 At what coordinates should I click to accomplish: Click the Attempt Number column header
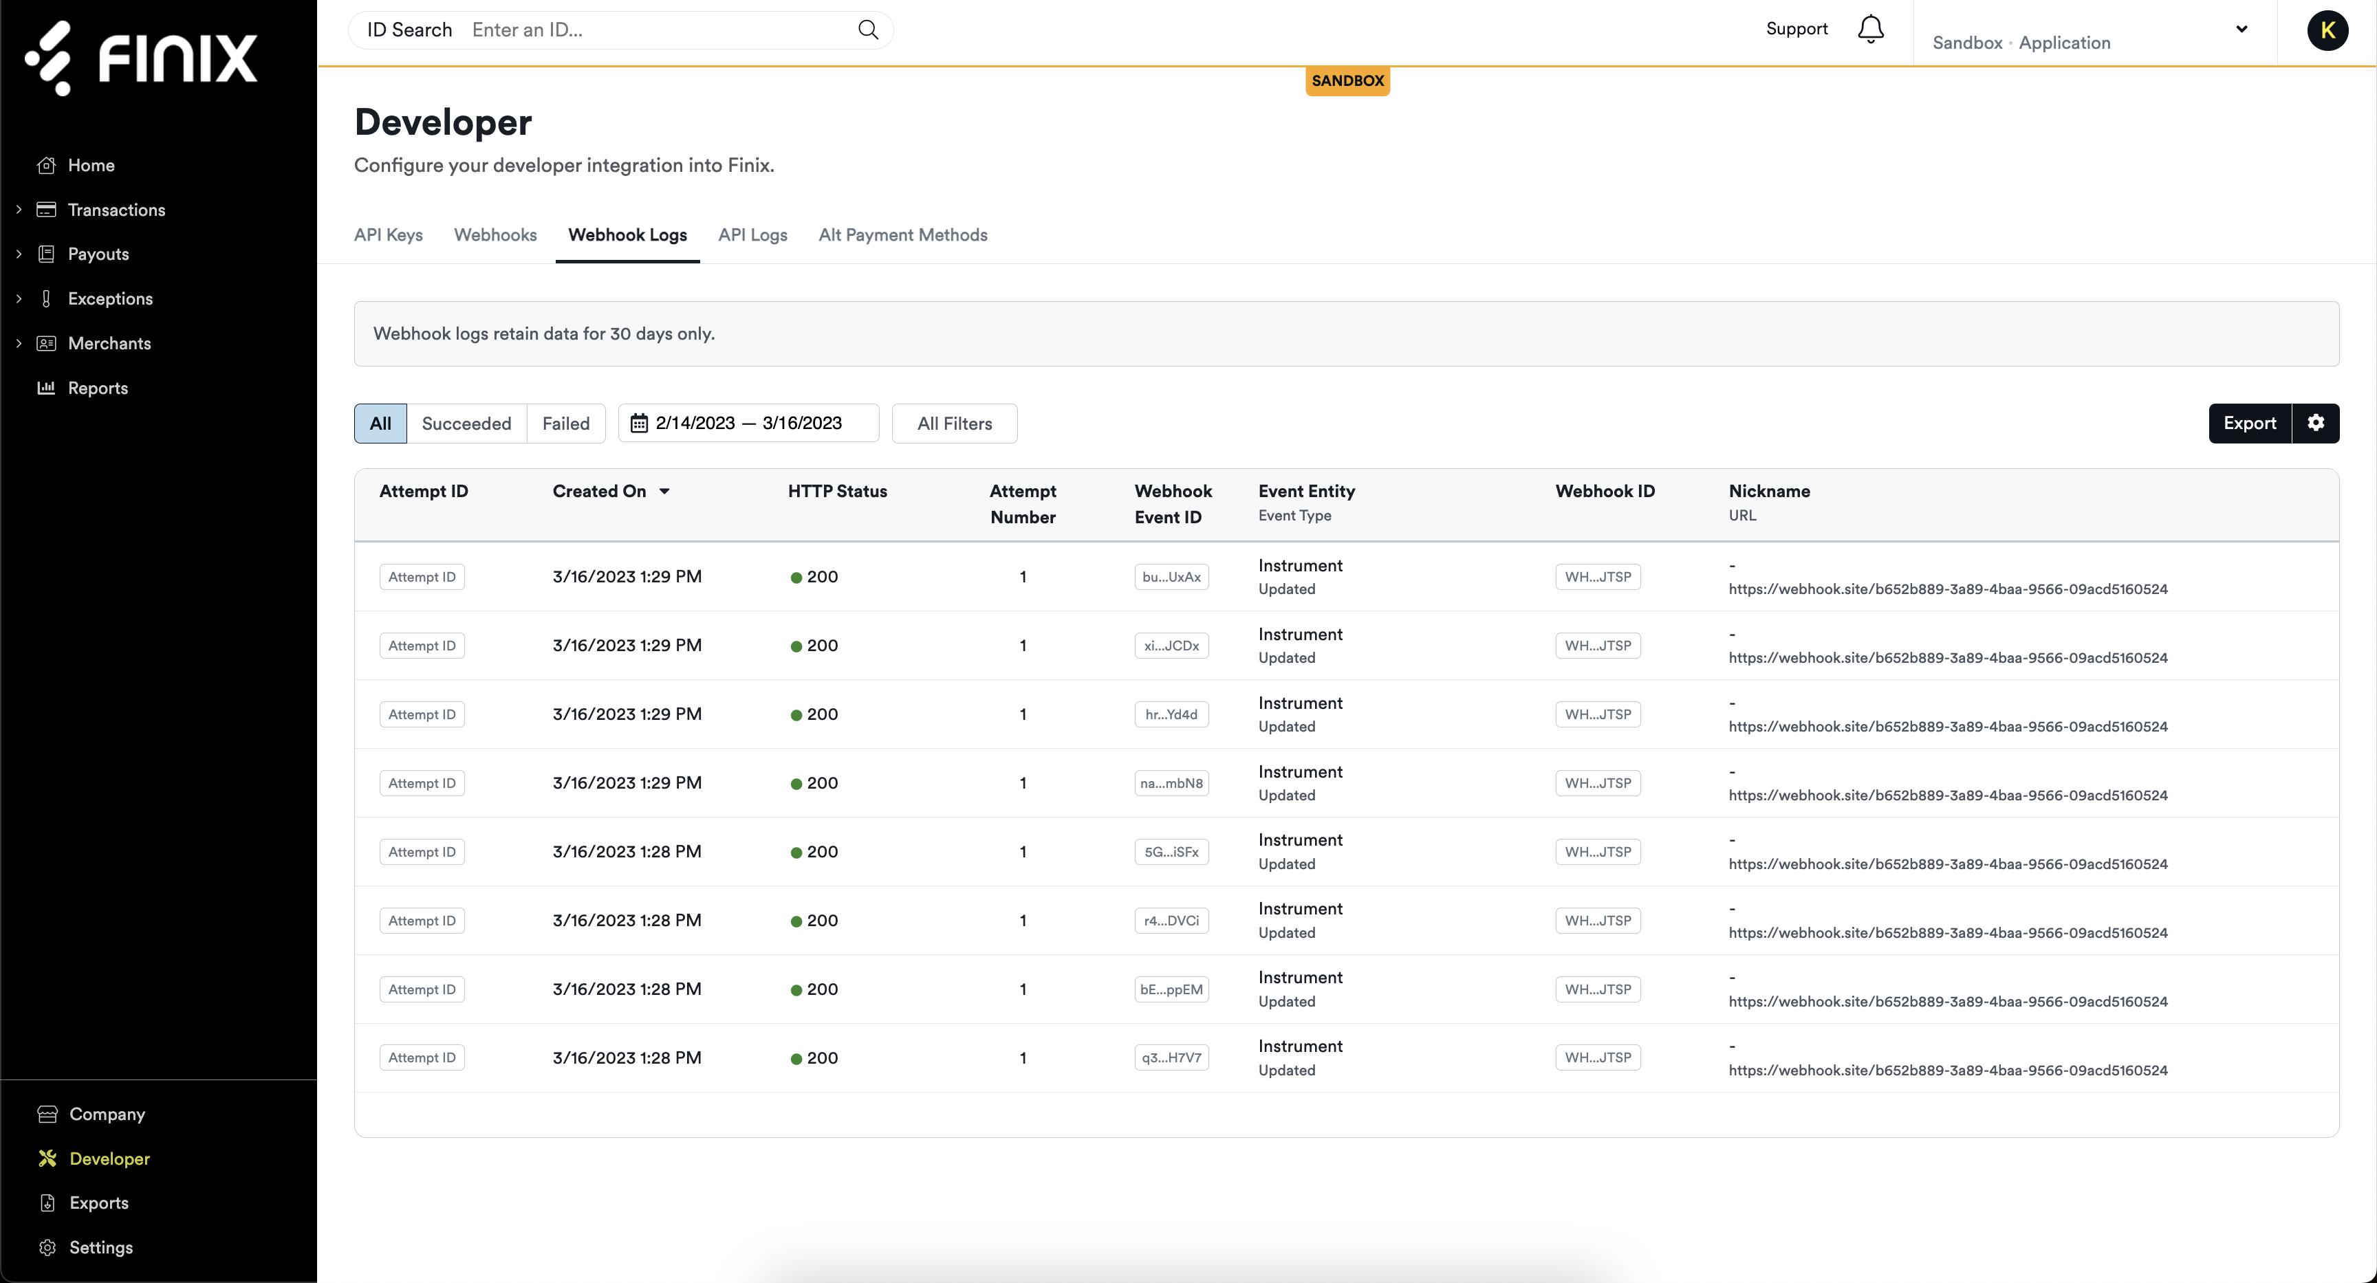pyautogui.click(x=1023, y=505)
